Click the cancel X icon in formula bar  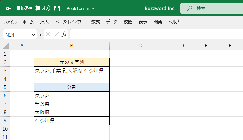(48, 34)
